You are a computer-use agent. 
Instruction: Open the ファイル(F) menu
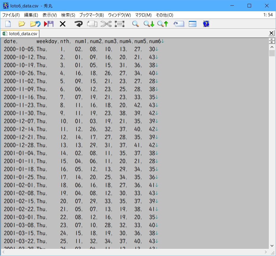click(11, 15)
